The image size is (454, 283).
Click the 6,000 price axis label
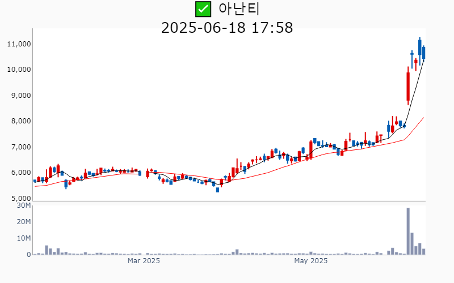tap(21, 173)
